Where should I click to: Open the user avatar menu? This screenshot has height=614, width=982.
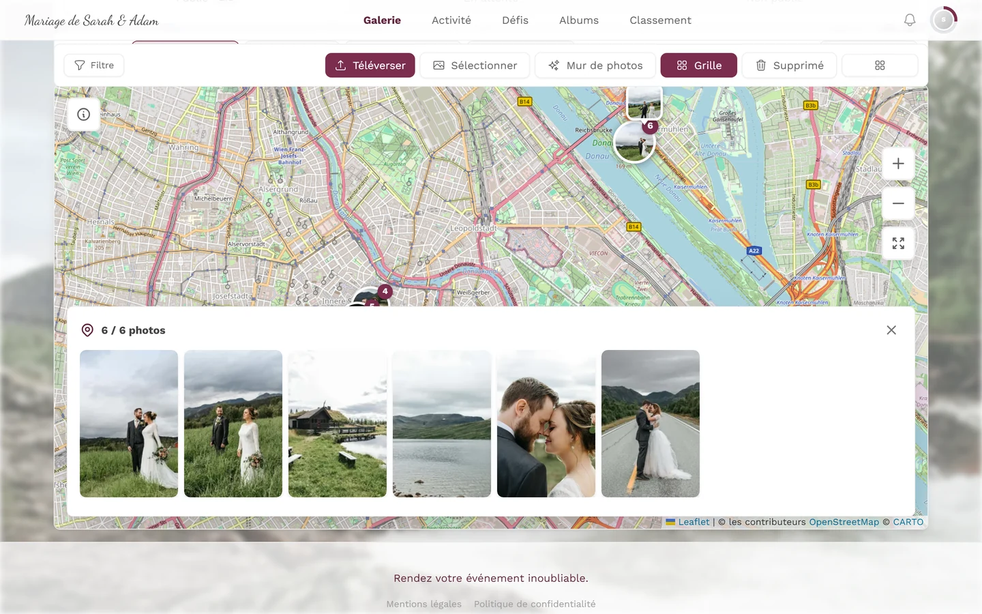coord(944,20)
